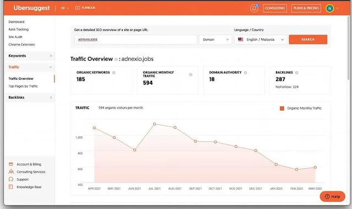The width and height of the screenshot is (352, 209).
Task: Click the JUN 2021 chart data point
Action: tap(135, 150)
